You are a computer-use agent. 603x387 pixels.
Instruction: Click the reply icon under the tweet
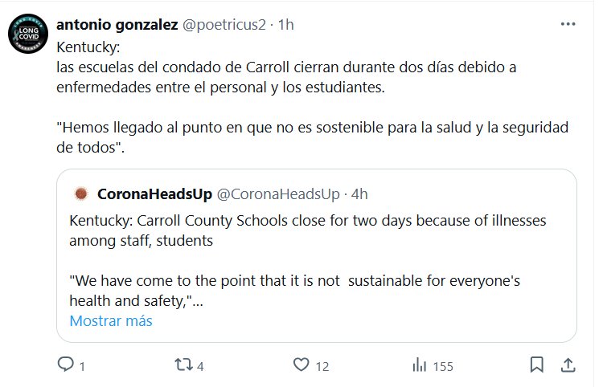[x=66, y=365]
